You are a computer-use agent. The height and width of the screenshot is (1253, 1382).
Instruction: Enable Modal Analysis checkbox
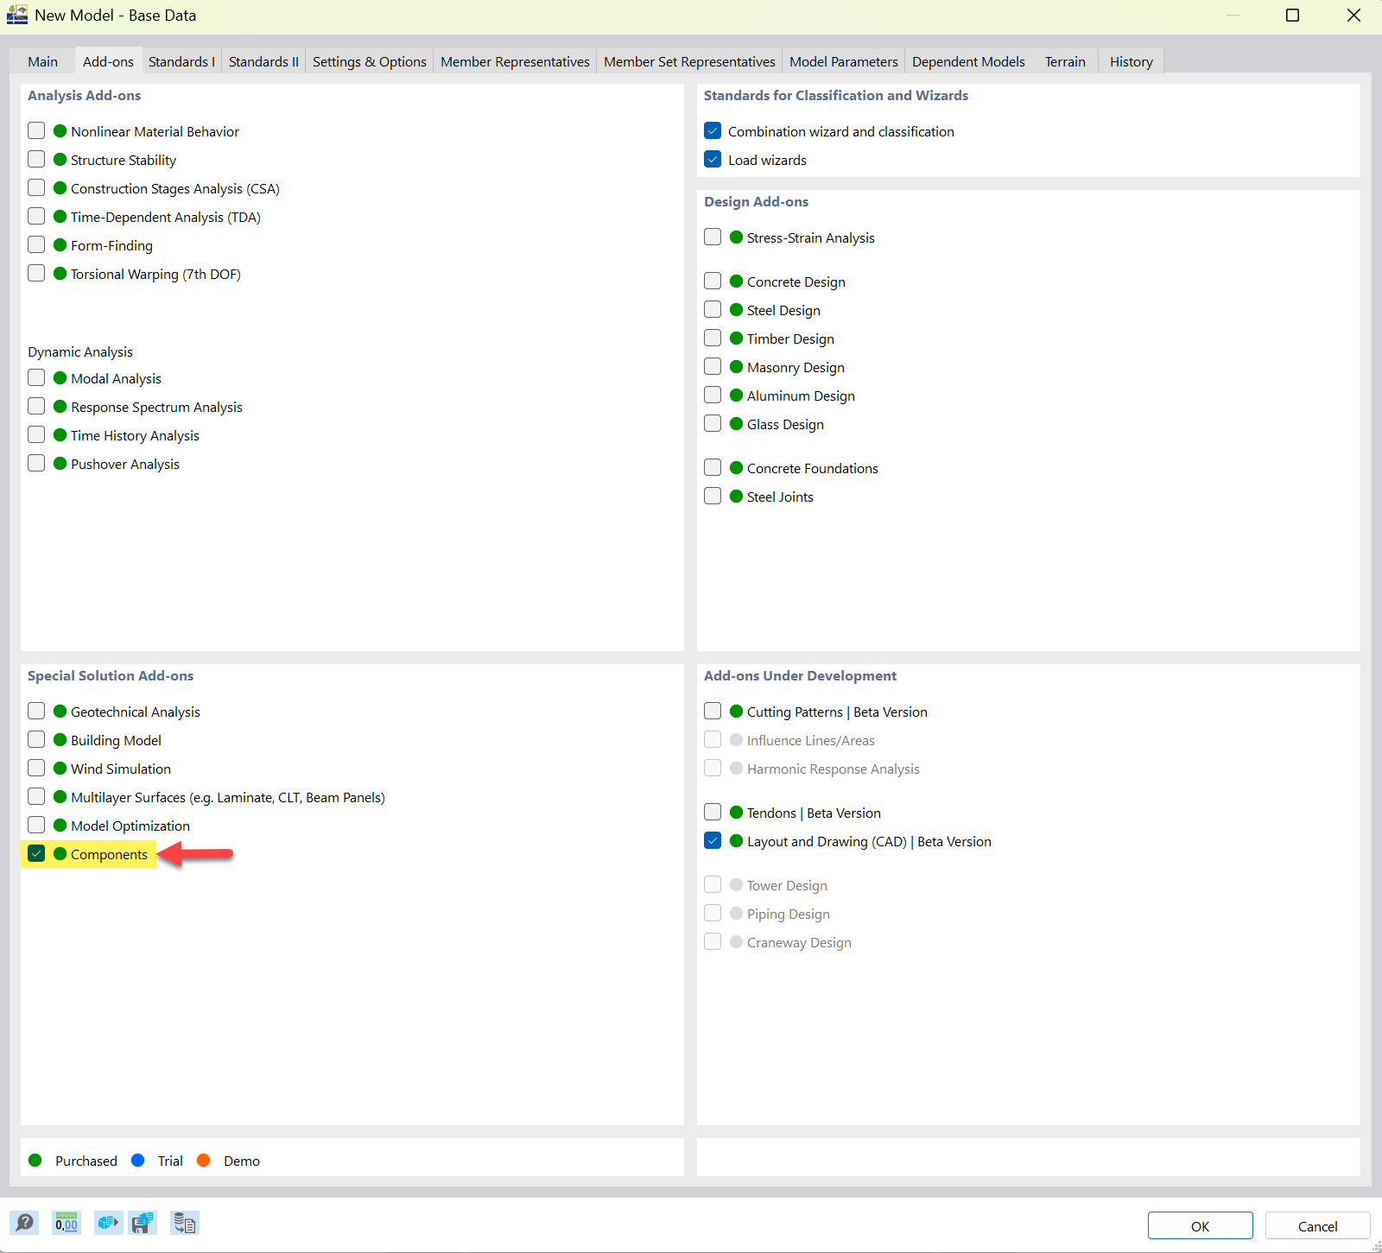coord(36,377)
